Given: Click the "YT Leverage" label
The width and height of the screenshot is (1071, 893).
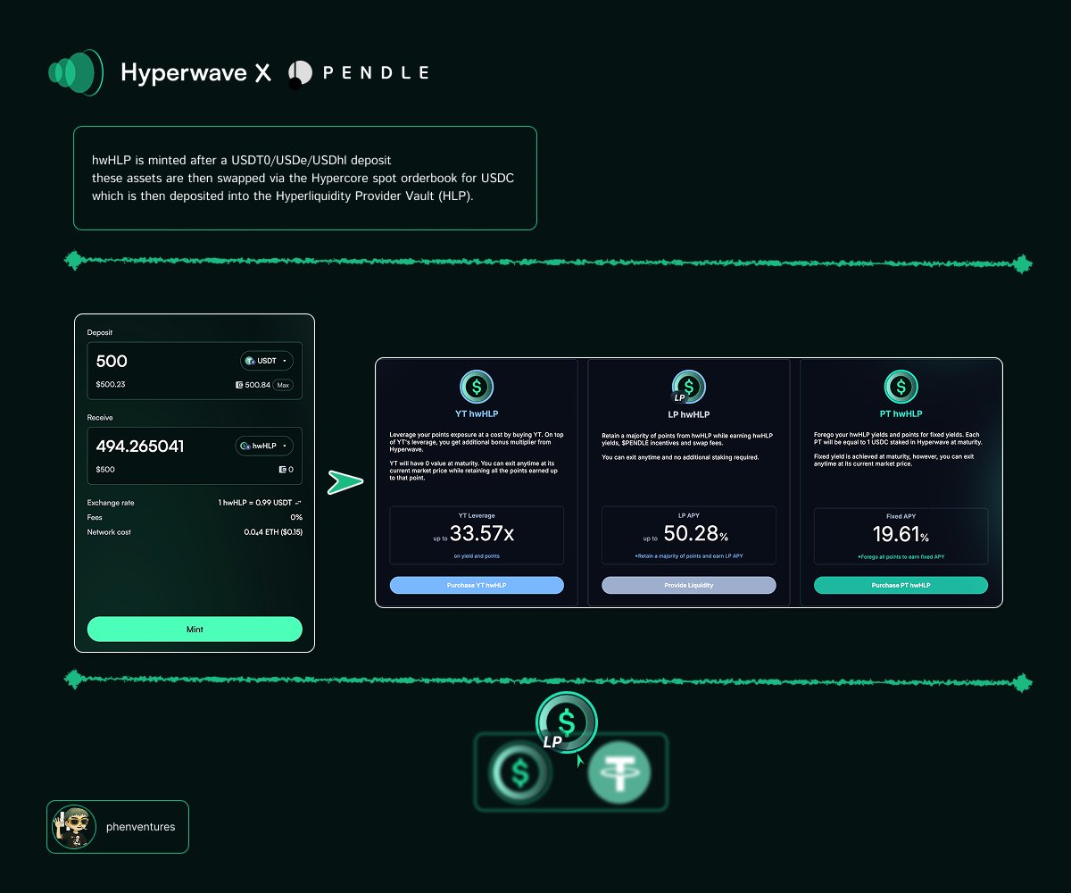Looking at the screenshot, I should (x=477, y=516).
